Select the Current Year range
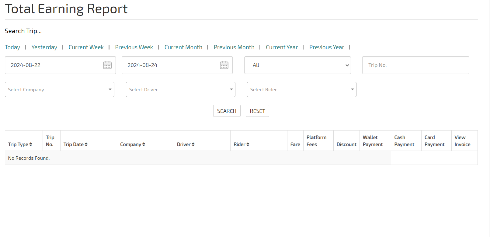 point(282,47)
